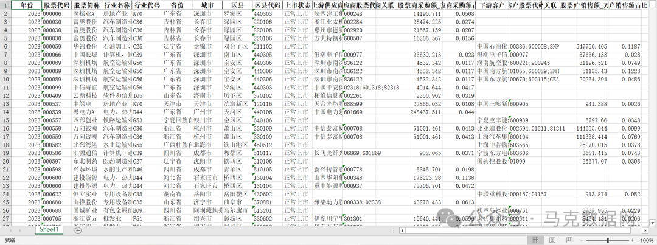Click the cell containing 恒立实业
This screenshot has height=245, width=657.
[x=87, y=194]
